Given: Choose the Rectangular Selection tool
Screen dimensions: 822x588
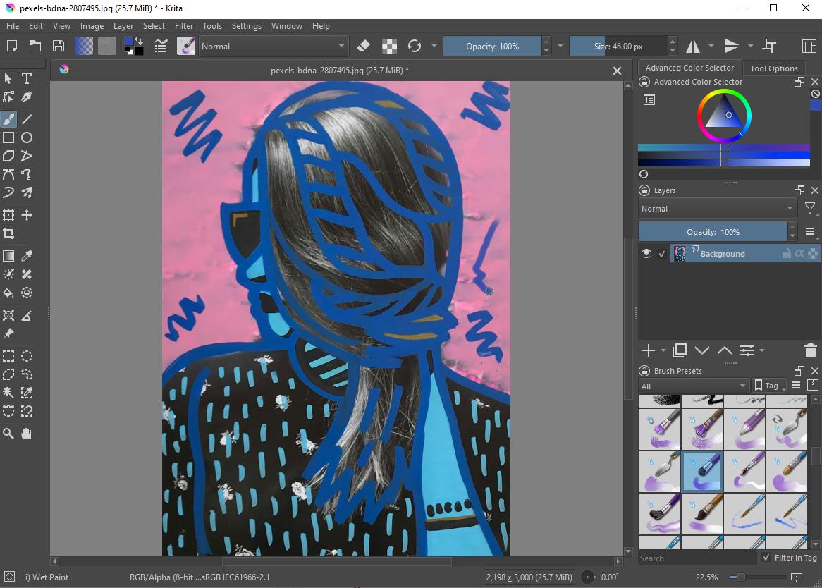Looking at the screenshot, I should tap(8, 356).
